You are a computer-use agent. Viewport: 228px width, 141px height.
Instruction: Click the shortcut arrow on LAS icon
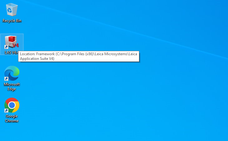coord(6,47)
